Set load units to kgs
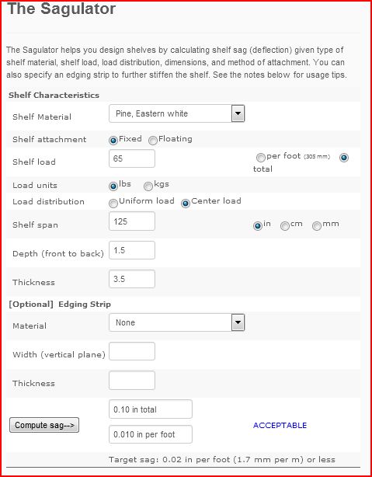 [x=148, y=186]
